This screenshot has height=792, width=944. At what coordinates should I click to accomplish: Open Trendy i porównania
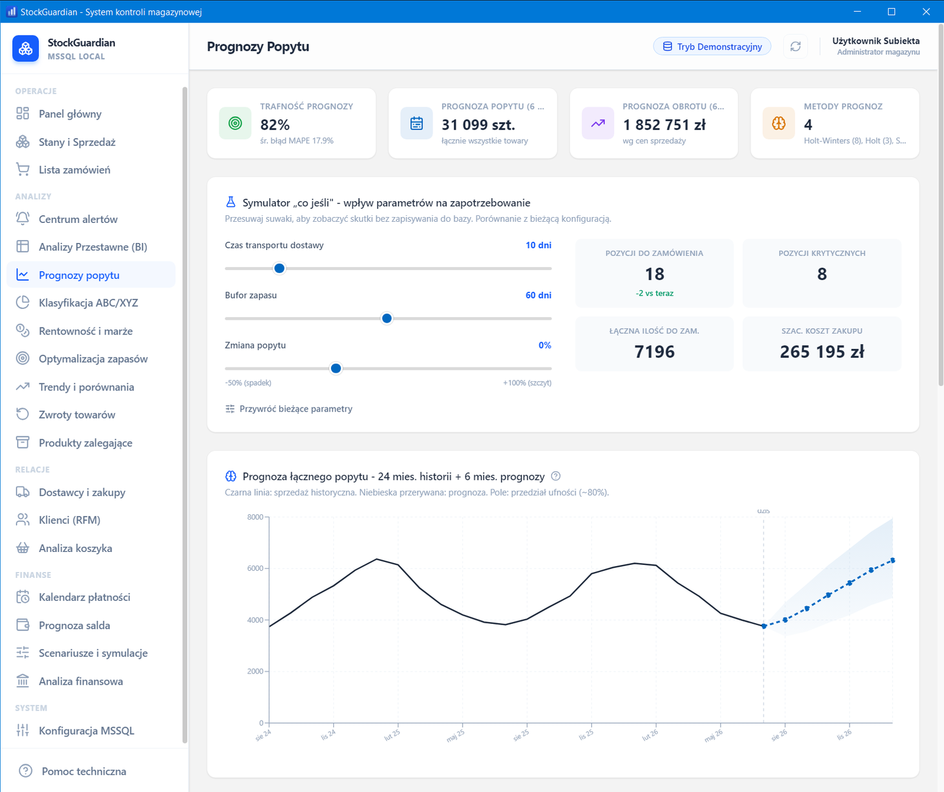coord(91,387)
